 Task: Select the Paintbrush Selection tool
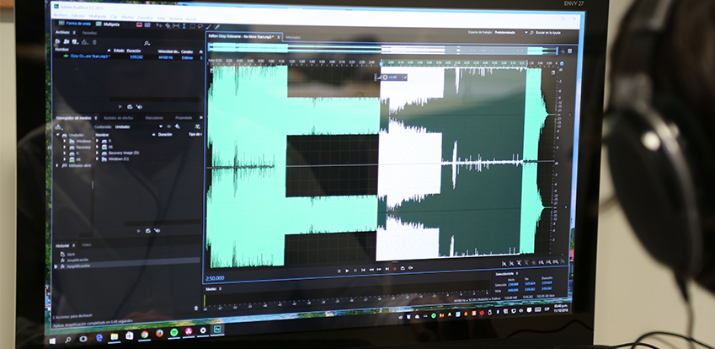tap(208, 26)
